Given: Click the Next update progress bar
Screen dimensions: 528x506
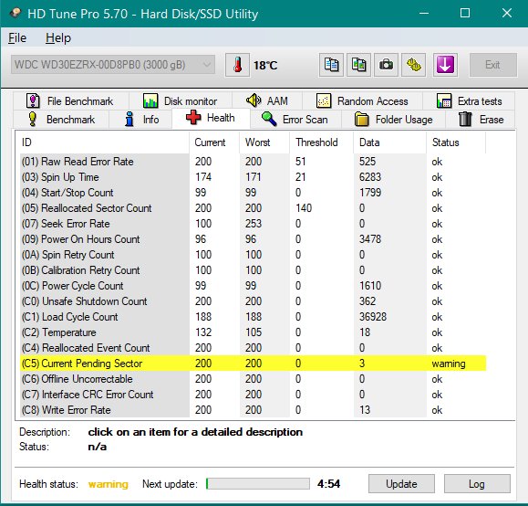Looking at the screenshot, I should (x=258, y=483).
